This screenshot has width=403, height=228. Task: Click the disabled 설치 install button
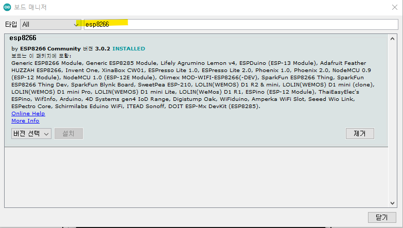click(x=68, y=134)
